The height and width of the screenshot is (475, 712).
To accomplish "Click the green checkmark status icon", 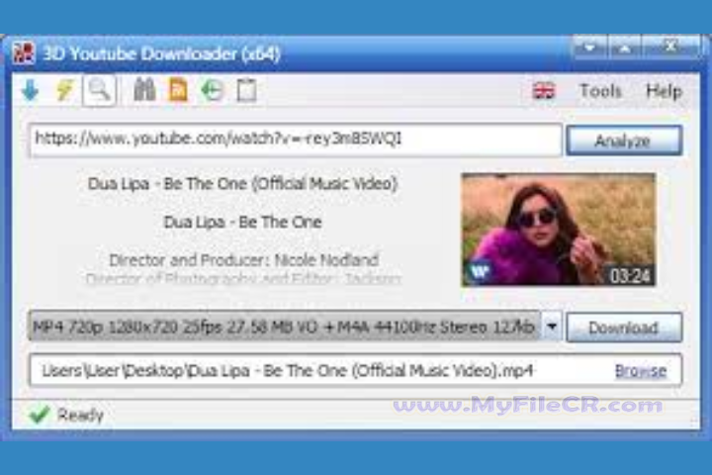I will (39, 414).
